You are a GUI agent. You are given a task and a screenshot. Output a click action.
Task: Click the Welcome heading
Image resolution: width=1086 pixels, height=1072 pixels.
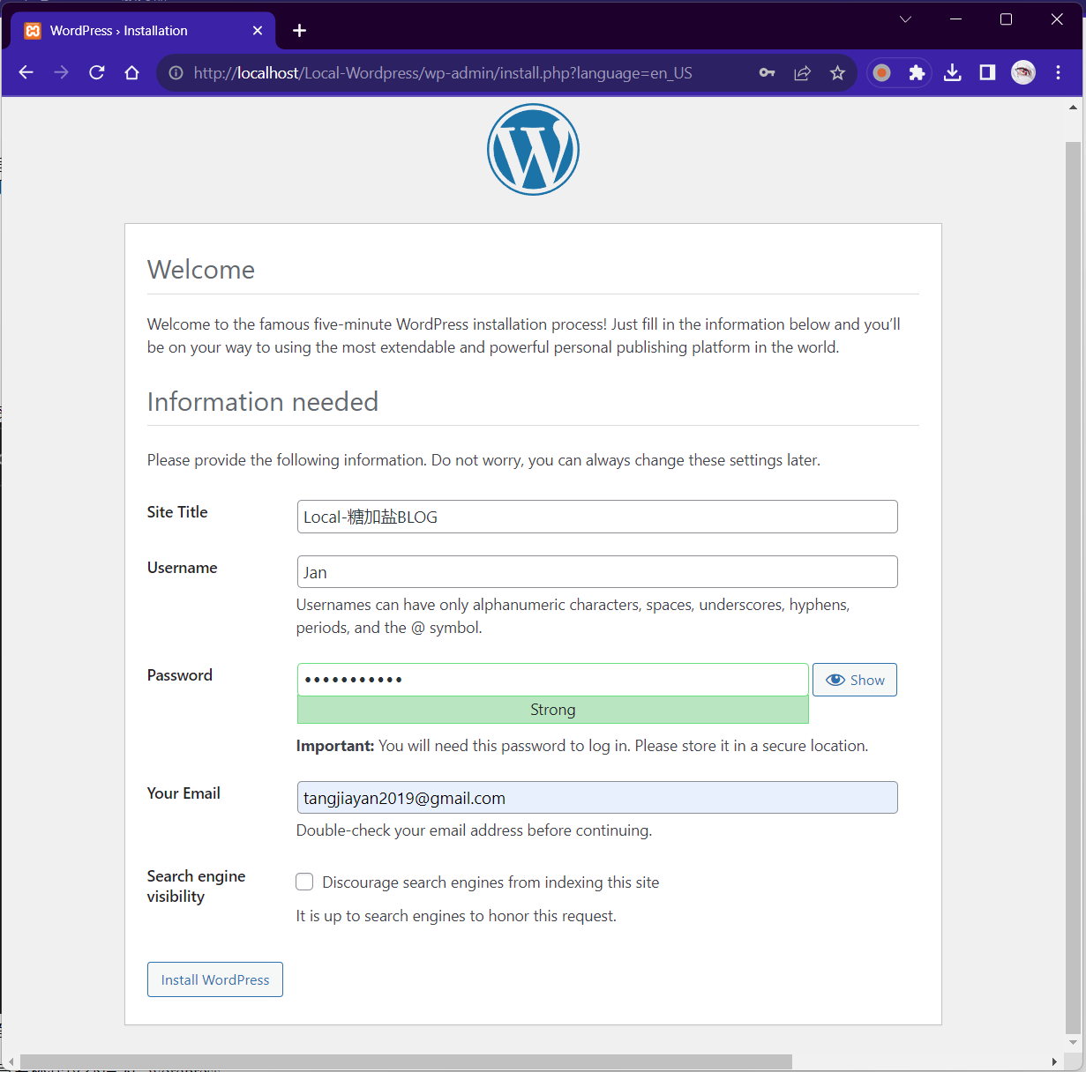[201, 270]
